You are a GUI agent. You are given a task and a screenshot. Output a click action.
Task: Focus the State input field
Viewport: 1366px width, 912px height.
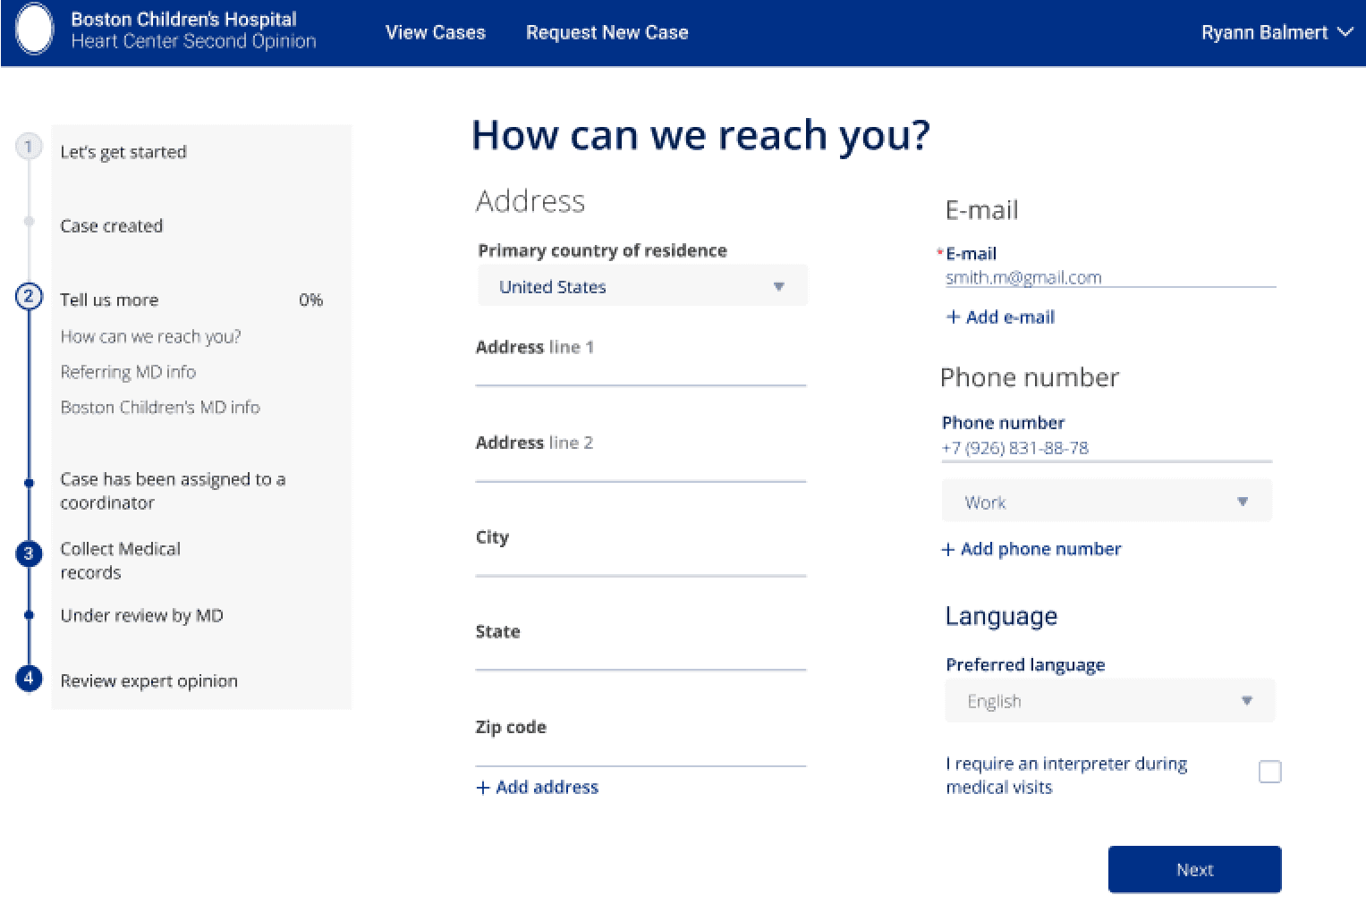[x=641, y=656]
